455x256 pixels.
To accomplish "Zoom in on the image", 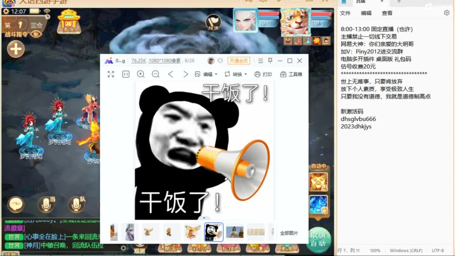I will tap(141, 74).
